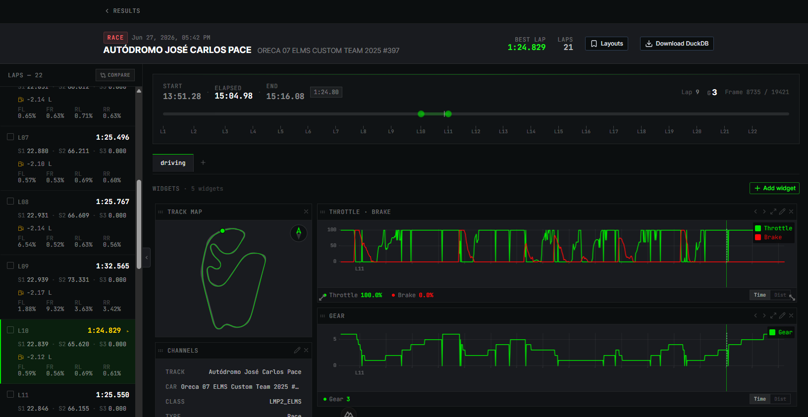Click Add widget button

point(774,188)
